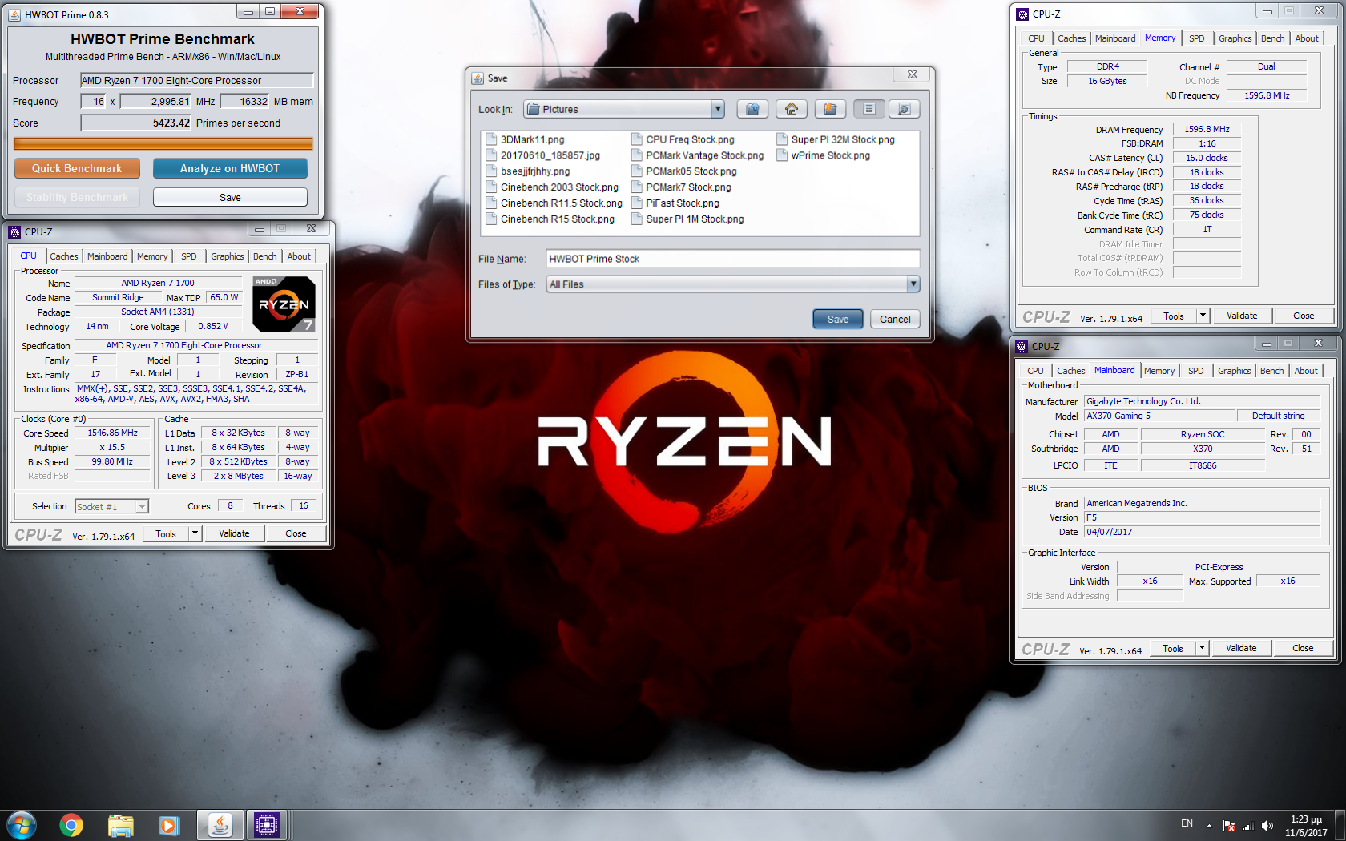The height and width of the screenshot is (841, 1346).
Task: Go up one level in Save dialog
Action: pos(752,109)
